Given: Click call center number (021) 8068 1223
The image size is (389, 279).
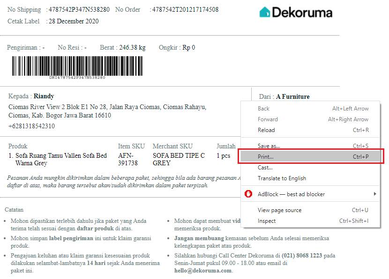Looking at the screenshot, I should [302, 256].
